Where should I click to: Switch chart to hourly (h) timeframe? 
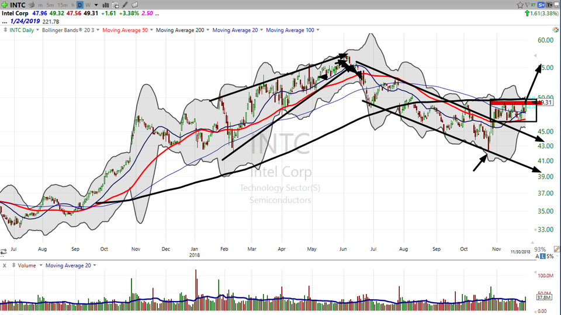(72, 5)
